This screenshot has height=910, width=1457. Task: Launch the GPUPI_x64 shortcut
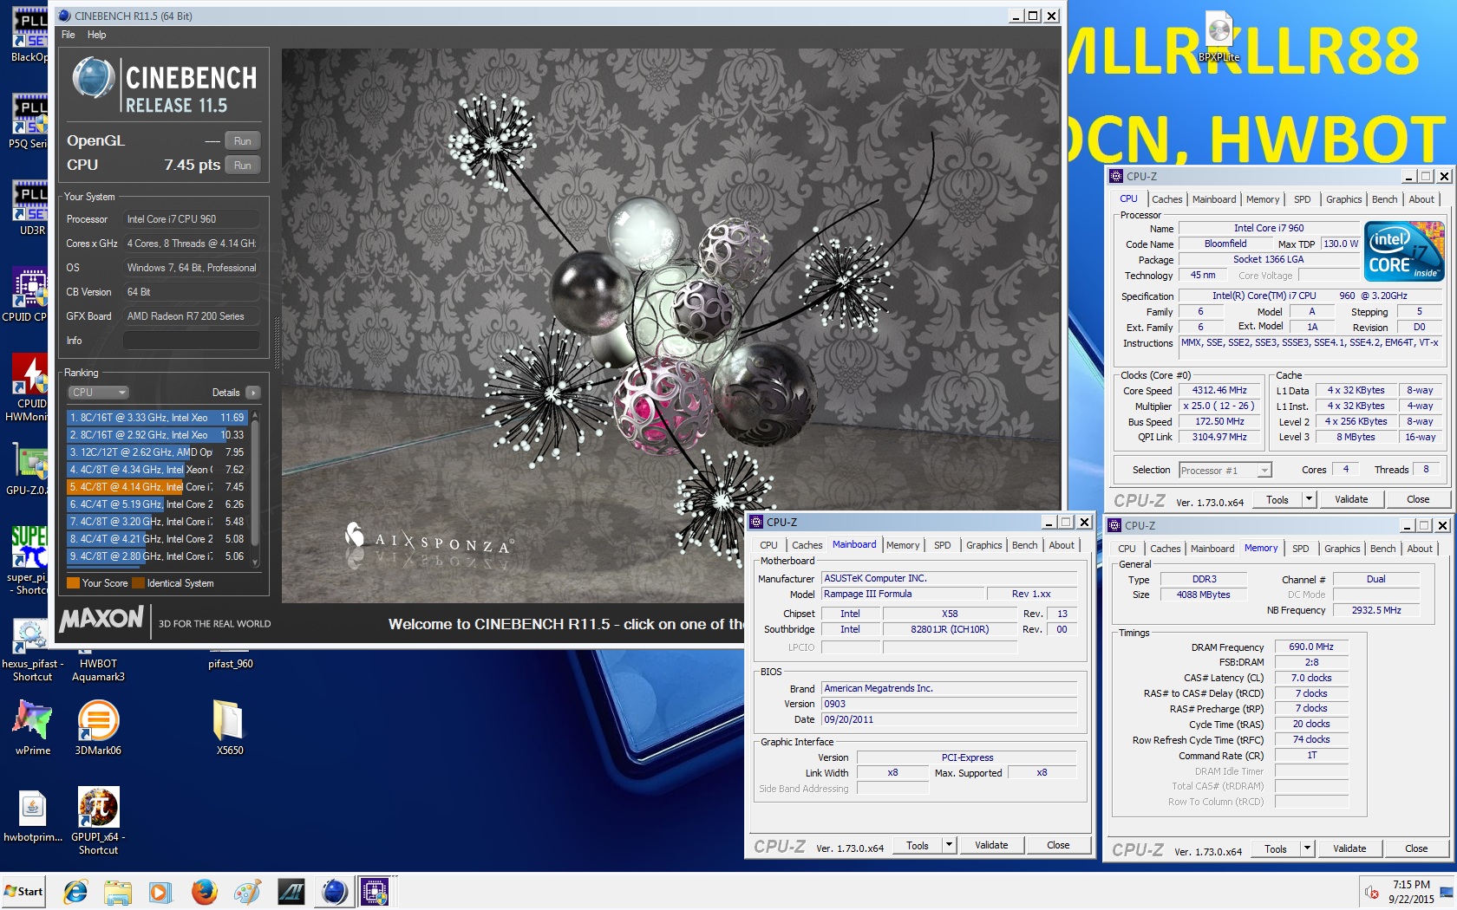(x=98, y=821)
